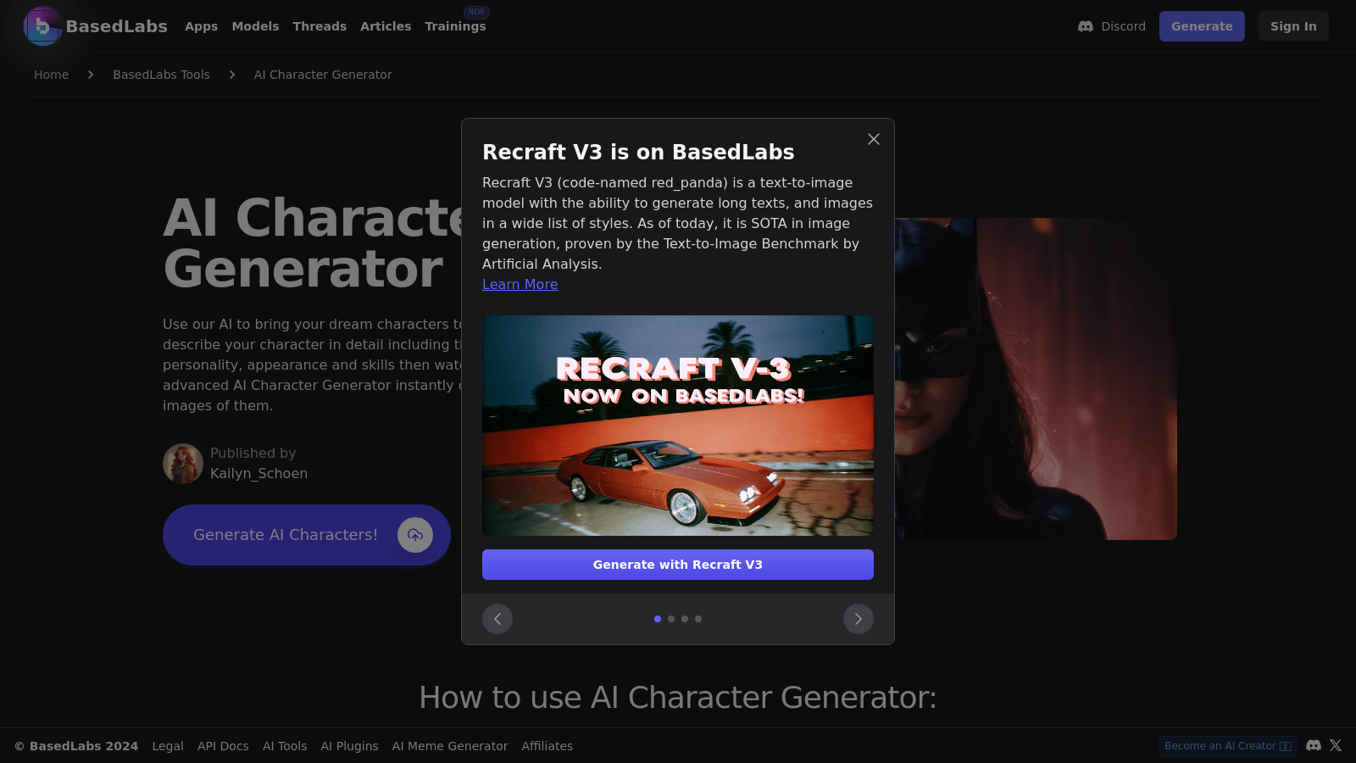Screen dimensions: 1356x763
Task: Click the © BasedLabs 2024 footer text
Action: (x=76, y=746)
